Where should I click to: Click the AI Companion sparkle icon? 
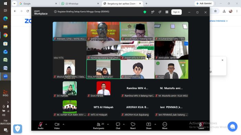(160, 12)
